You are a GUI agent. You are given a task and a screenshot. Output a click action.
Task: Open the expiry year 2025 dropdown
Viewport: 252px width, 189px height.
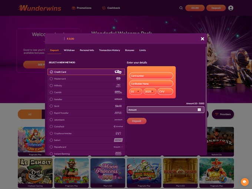point(150,91)
